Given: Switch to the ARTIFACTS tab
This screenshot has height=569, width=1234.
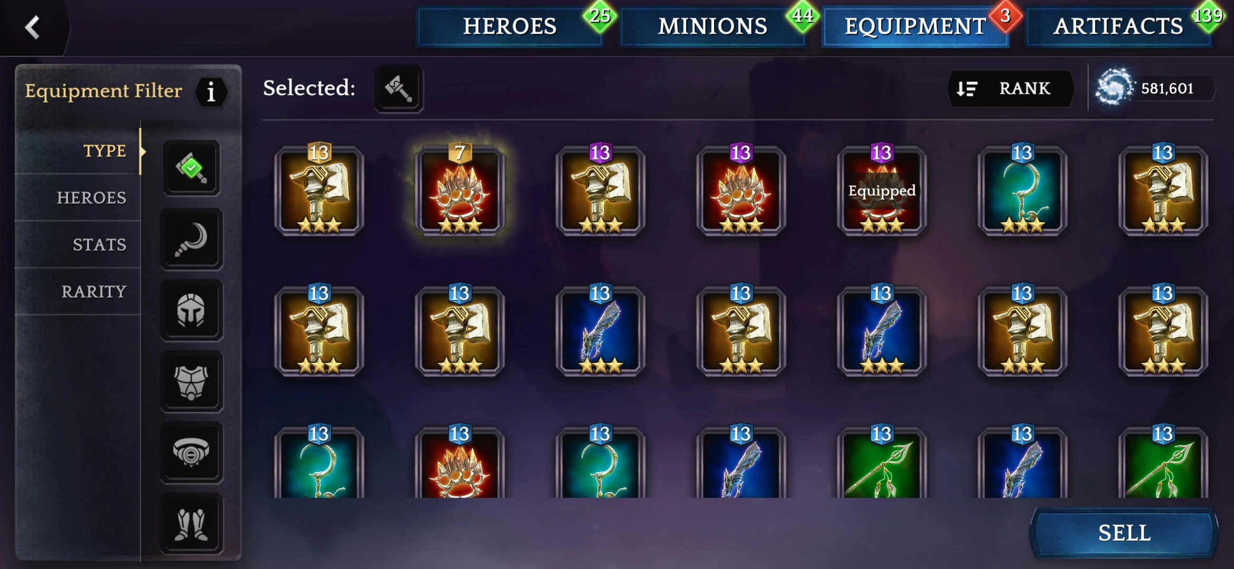Looking at the screenshot, I should tap(1119, 26).
